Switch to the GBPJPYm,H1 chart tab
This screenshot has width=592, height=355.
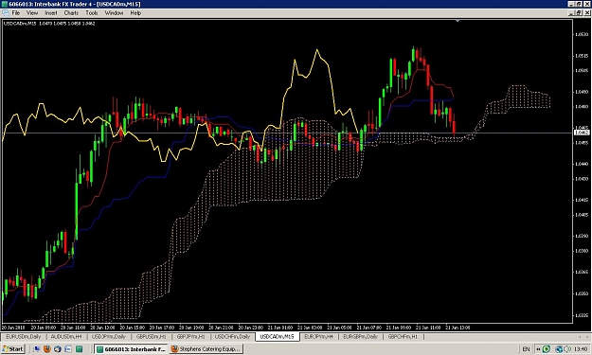[190, 336]
